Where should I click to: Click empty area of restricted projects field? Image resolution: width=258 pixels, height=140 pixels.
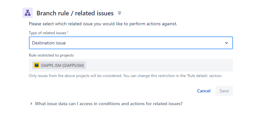(161, 66)
